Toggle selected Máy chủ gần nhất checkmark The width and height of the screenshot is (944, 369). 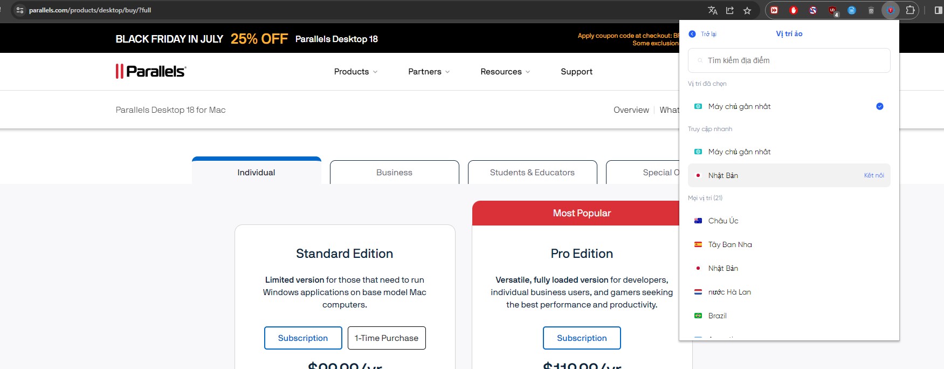[x=879, y=106]
